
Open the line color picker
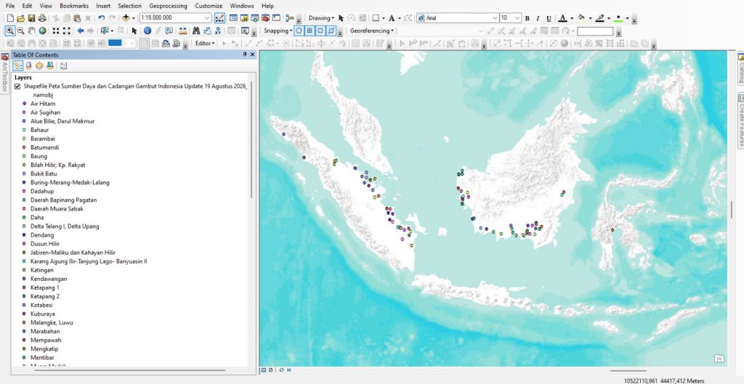click(x=599, y=18)
